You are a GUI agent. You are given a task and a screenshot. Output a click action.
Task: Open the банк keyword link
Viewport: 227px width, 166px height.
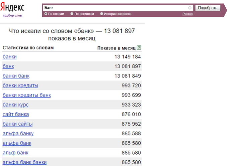[x=8, y=66]
